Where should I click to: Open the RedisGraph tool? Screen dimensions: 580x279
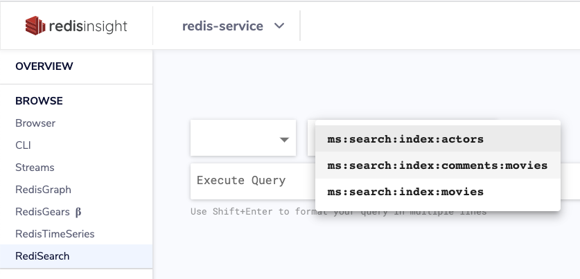point(43,190)
